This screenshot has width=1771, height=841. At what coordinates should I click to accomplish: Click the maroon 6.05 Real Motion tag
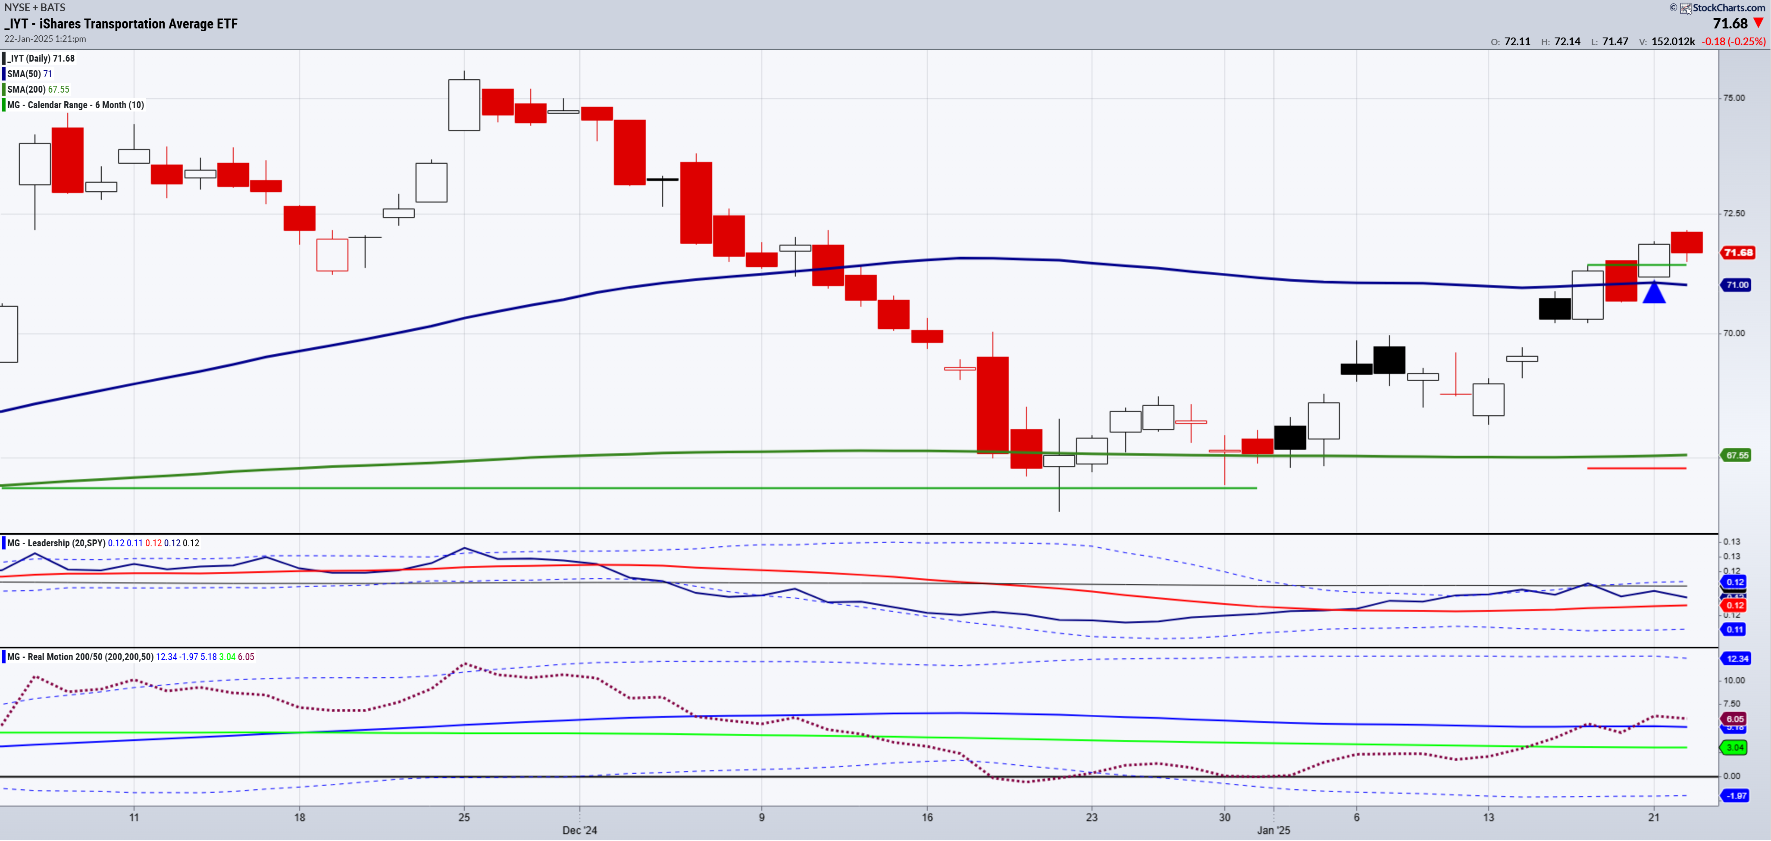pos(1734,720)
